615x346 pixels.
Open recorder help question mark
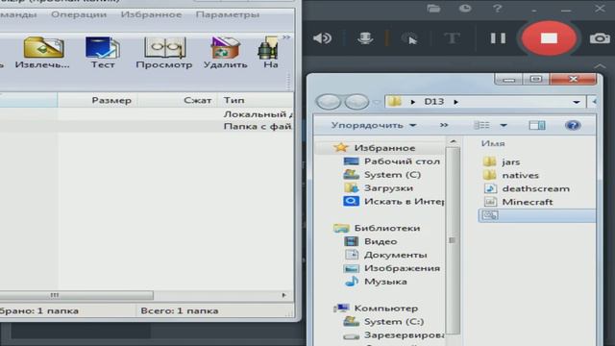click(x=498, y=9)
